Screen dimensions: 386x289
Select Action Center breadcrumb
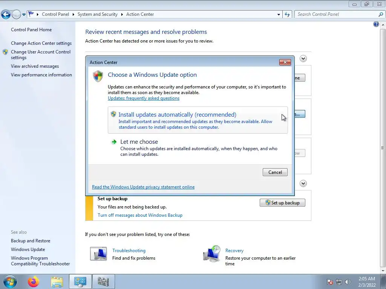[x=140, y=14]
